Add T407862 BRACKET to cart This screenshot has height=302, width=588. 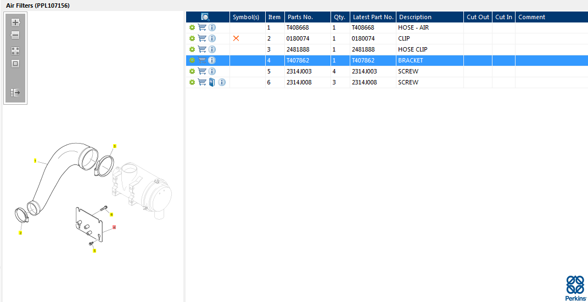point(202,60)
